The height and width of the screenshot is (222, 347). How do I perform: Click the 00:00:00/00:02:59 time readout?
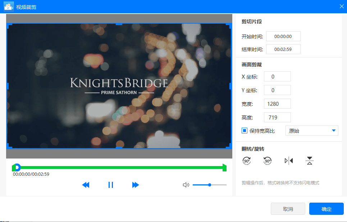[31, 174]
